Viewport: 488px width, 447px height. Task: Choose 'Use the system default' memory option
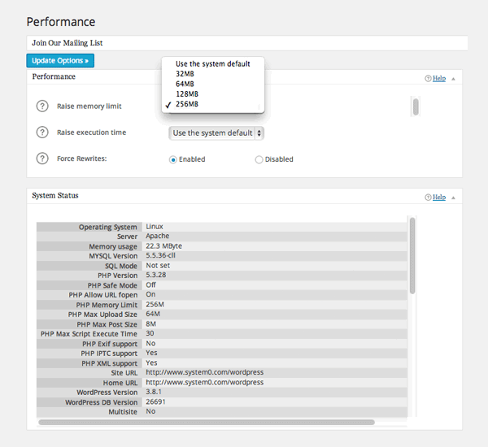pyautogui.click(x=212, y=63)
